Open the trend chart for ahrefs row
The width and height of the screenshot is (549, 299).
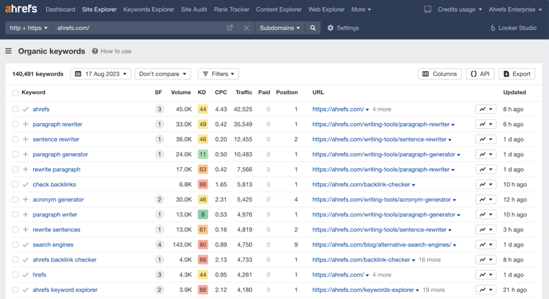pyautogui.click(x=486, y=109)
